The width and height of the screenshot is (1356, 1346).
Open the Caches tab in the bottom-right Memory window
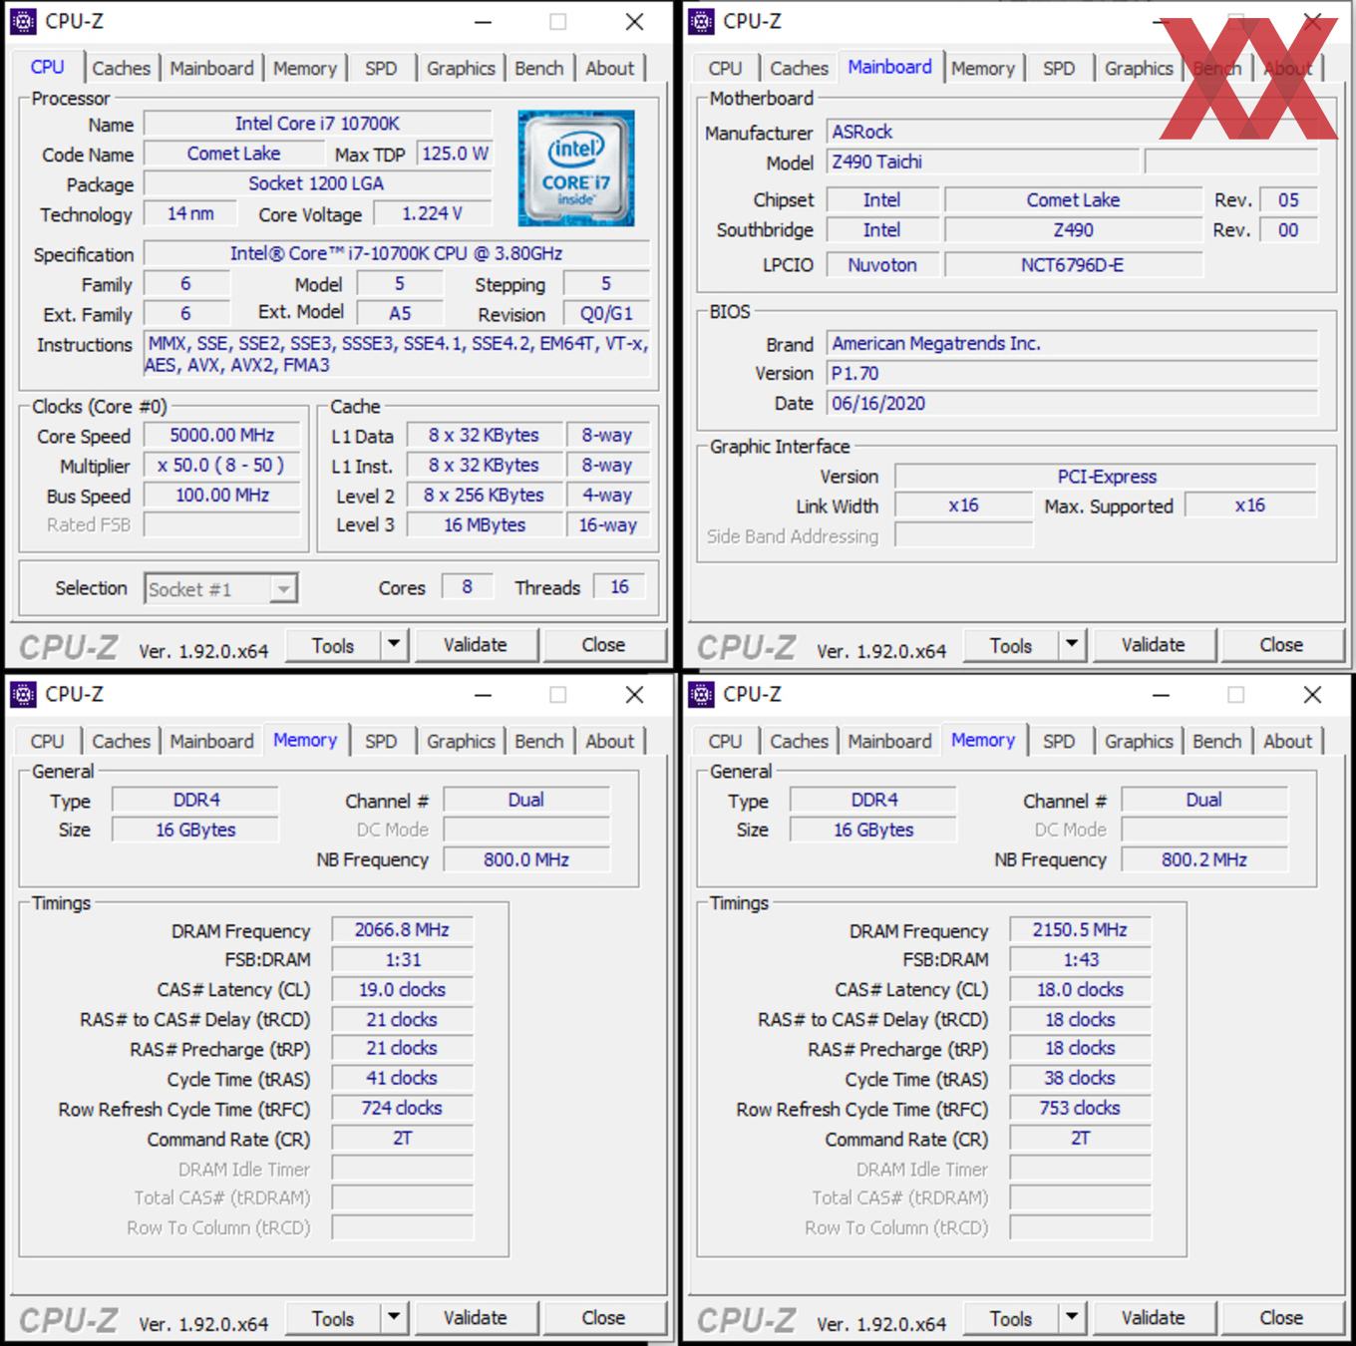(x=799, y=741)
